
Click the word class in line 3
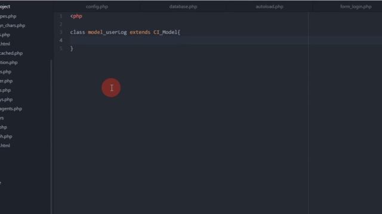[x=78, y=32]
